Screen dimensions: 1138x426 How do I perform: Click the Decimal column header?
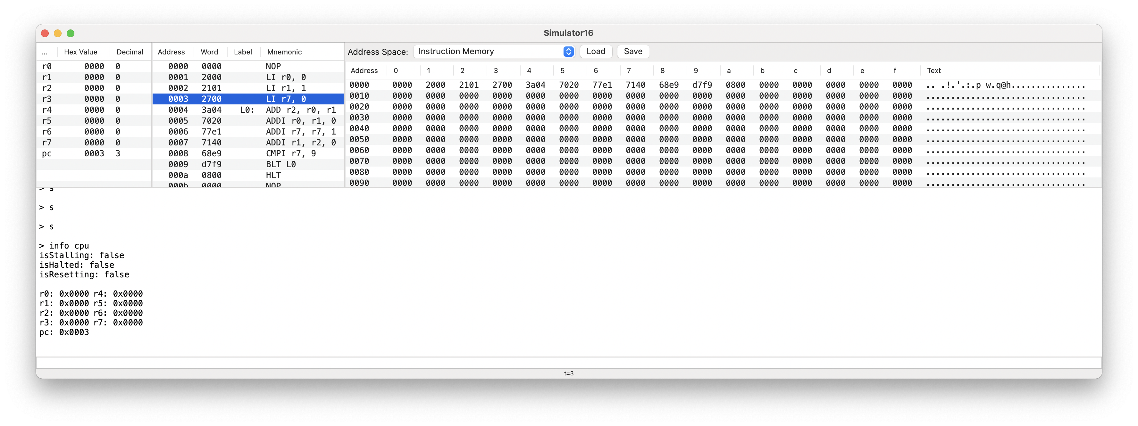pos(130,52)
